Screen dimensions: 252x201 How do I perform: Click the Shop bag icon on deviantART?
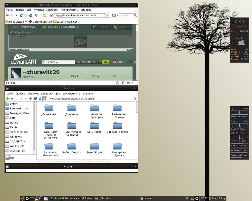pyautogui.click(x=114, y=62)
